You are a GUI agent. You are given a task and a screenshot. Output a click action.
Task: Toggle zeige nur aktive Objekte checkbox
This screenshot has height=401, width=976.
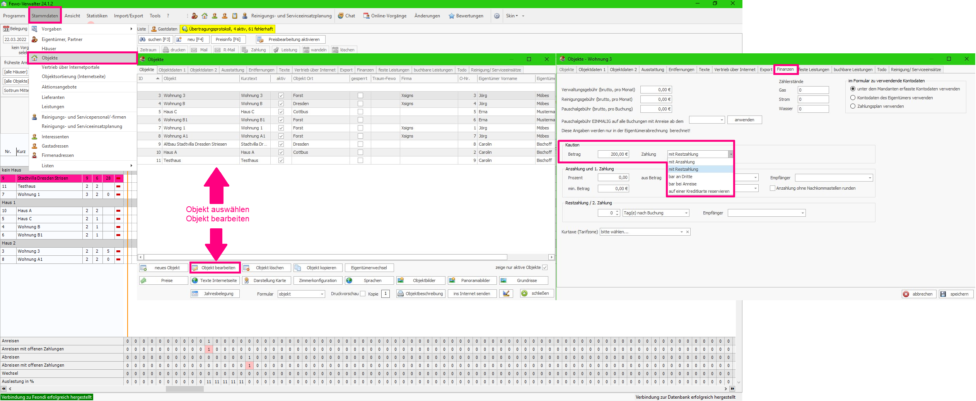click(545, 267)
